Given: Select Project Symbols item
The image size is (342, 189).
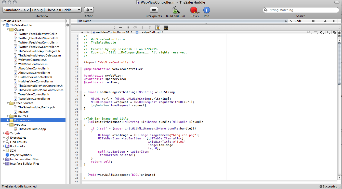Looking at the screenshot, I should point(21,155).
